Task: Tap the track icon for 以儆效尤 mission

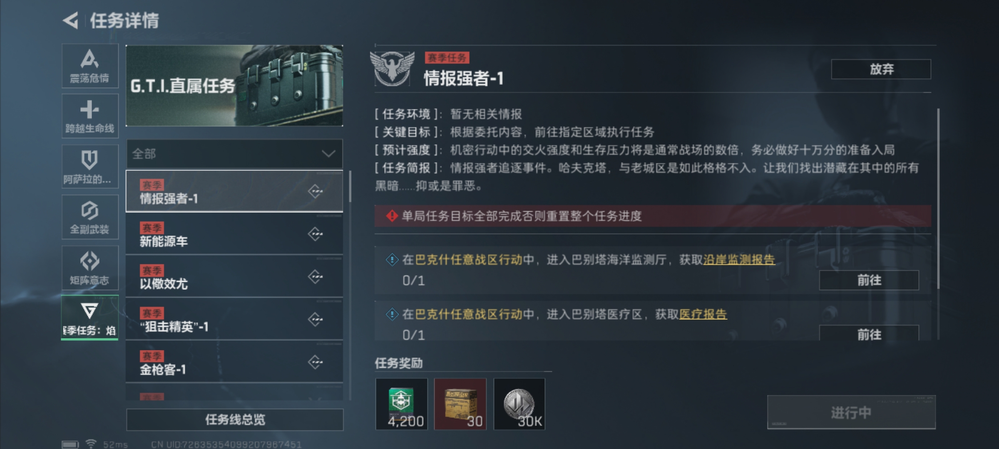Action: tap(316, 277)
